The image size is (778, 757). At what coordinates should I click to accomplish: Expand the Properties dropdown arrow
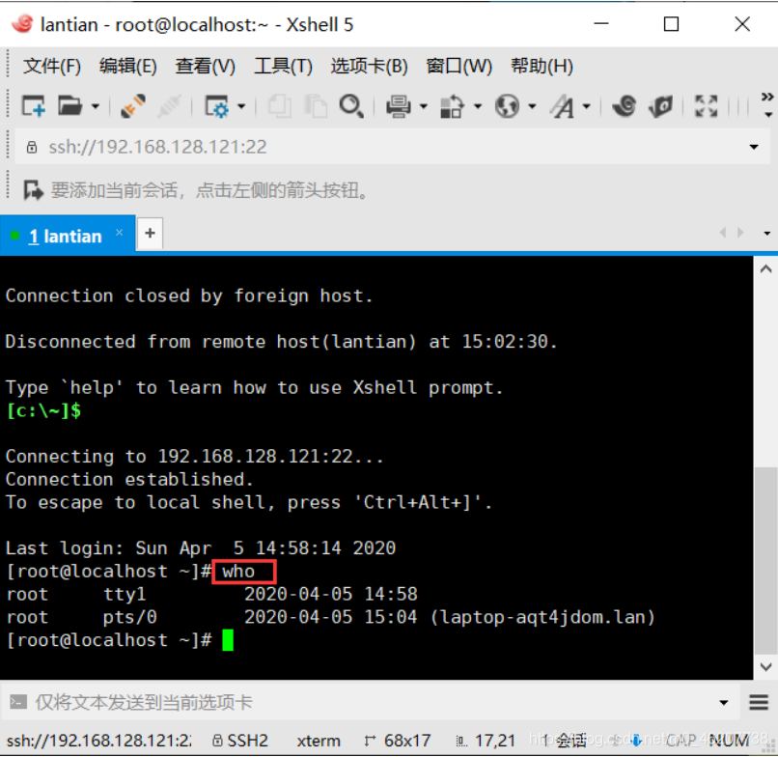click(x=241, y=106)
